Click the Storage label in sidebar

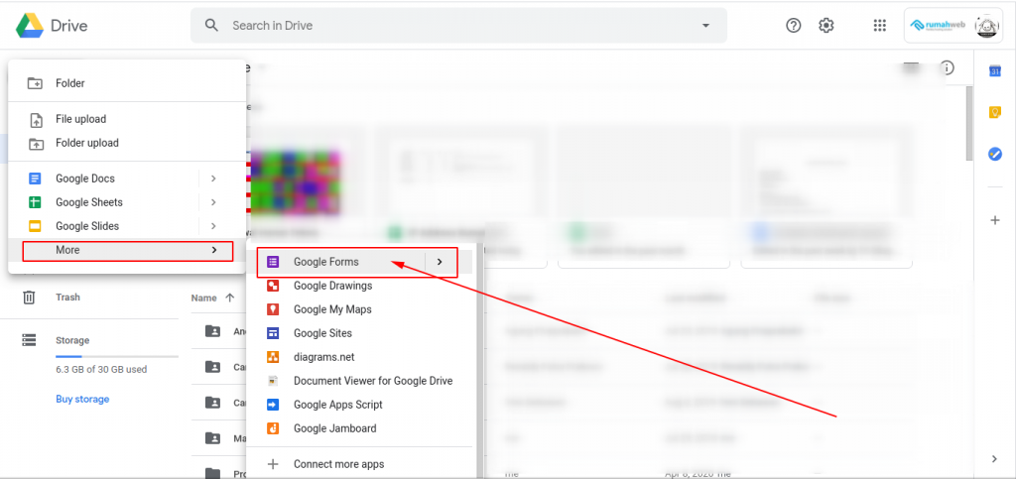(72, 340)
